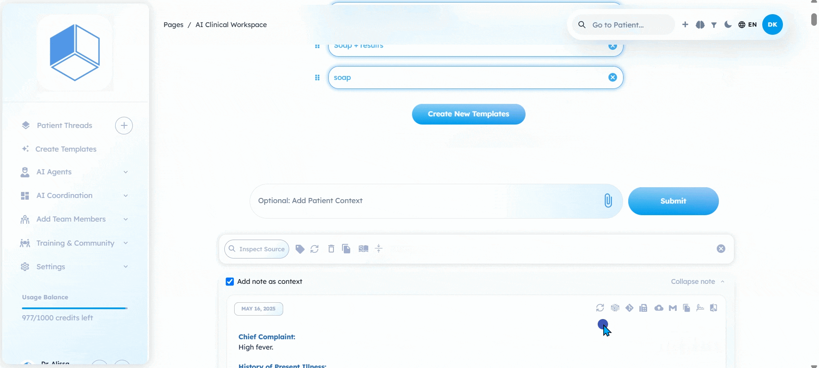This screenshot has width=819, height=368.
Task: Open Patient Threads in the sidebar
Action: click(x=64, y=125)
